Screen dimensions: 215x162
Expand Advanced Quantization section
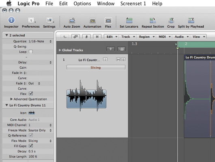(11, 99)
